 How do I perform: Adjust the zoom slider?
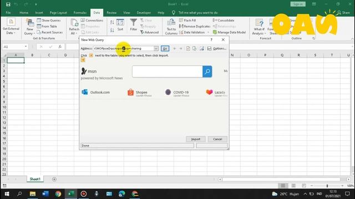pyautogui.click(x=327, y=186)
